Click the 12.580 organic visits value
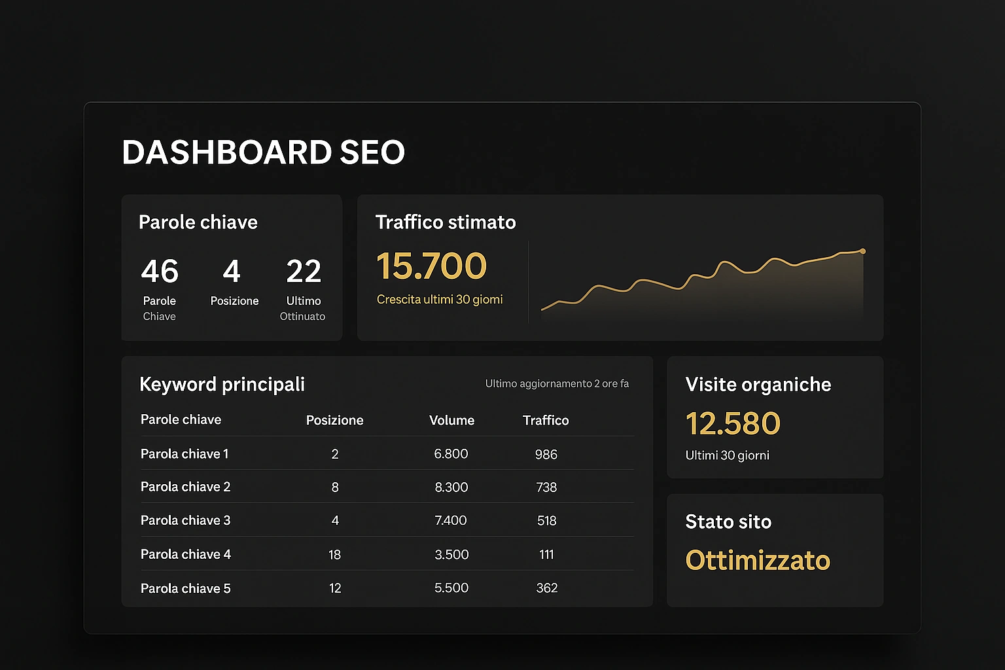This screenshot has width=1005, height=670. (732, 423)
